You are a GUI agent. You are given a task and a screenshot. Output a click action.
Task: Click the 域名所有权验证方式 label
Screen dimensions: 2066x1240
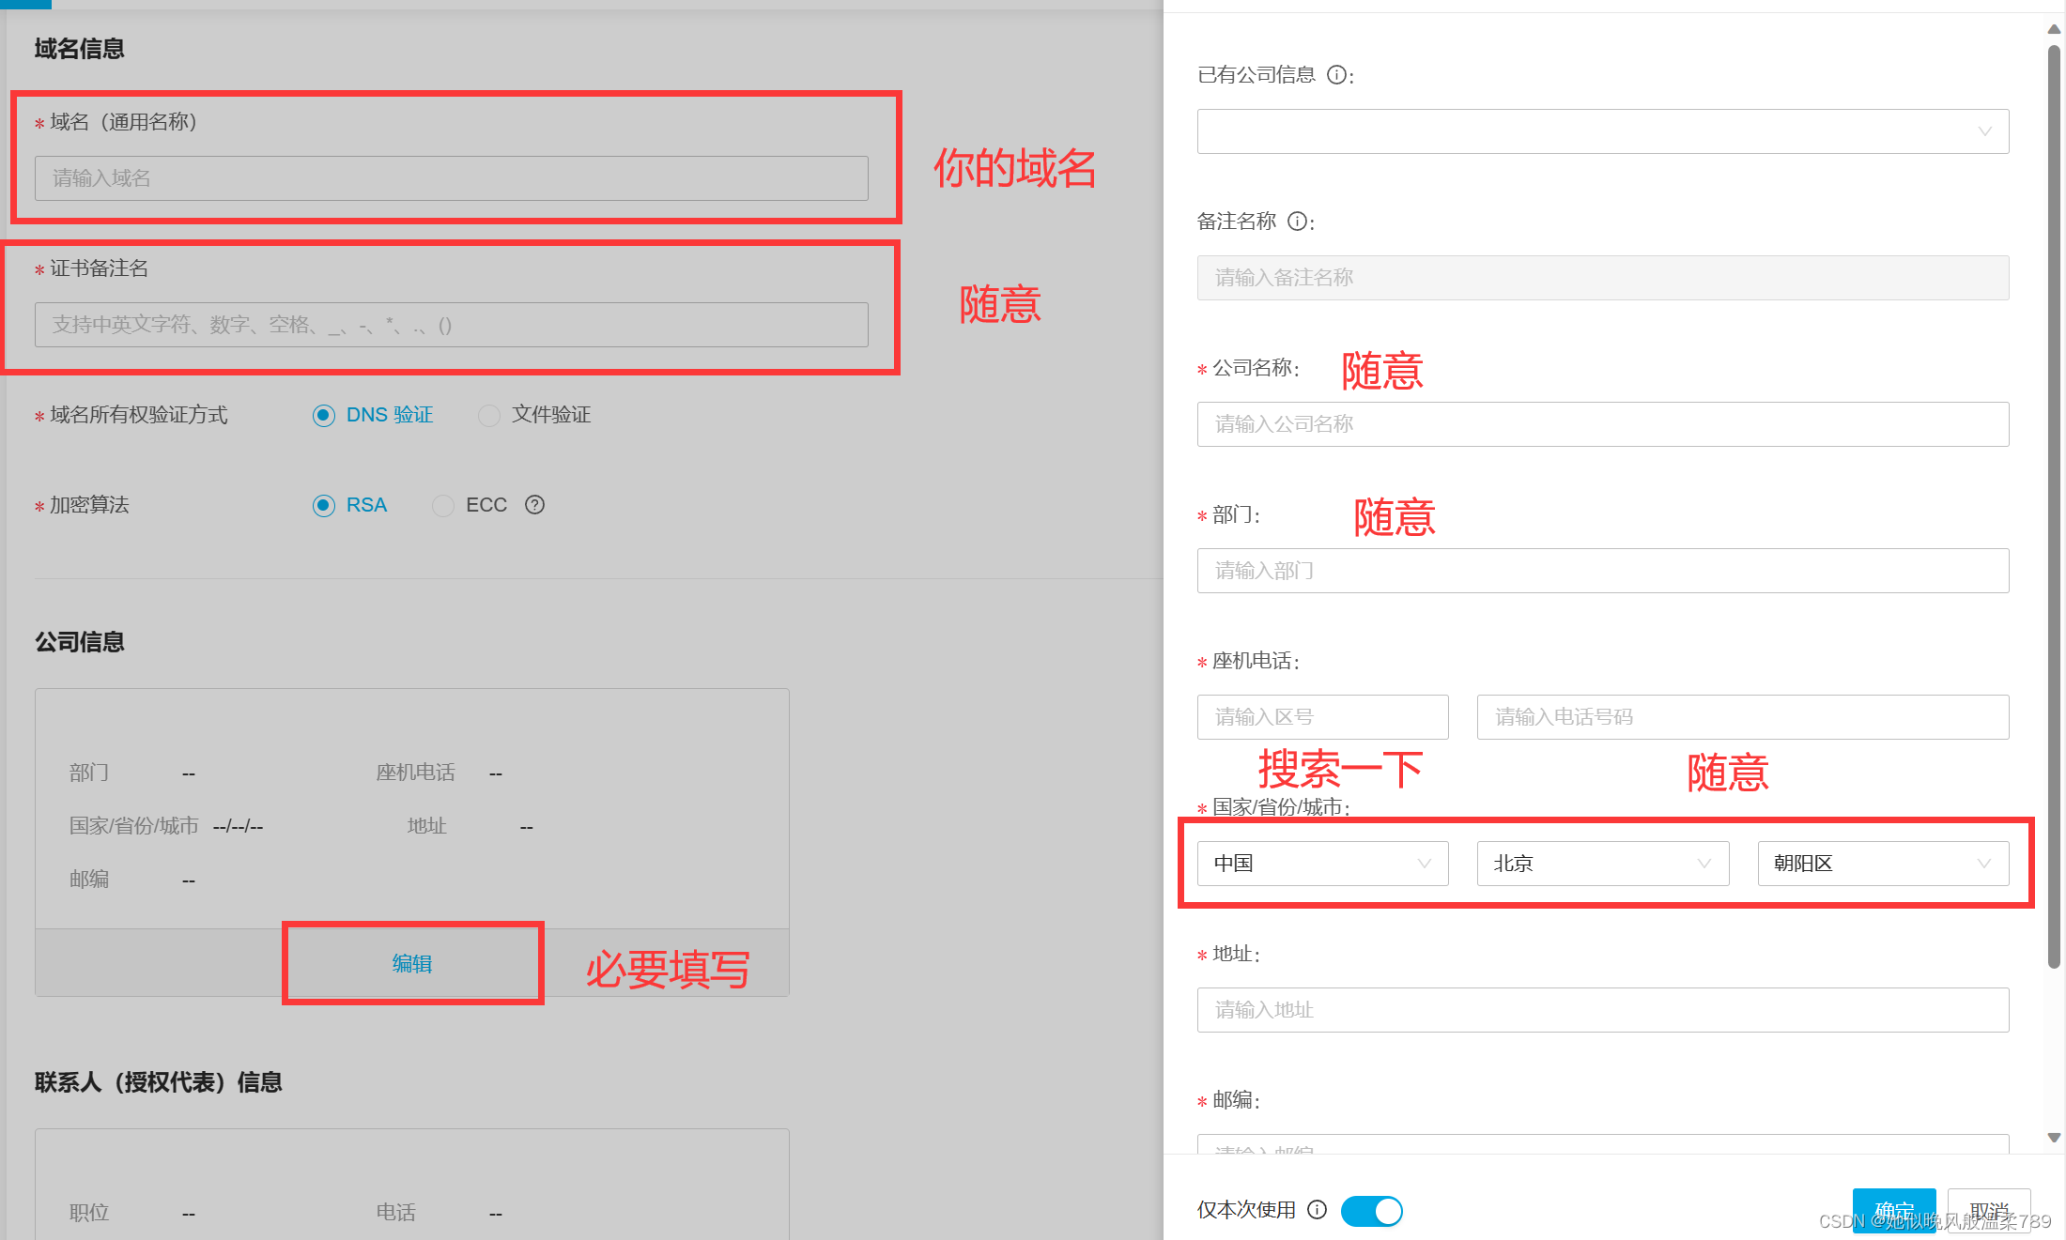click(x=138, y=415)
